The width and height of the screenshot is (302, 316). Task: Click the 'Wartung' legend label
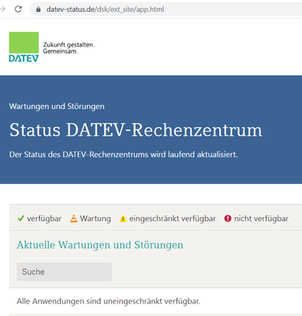[95, 219]
